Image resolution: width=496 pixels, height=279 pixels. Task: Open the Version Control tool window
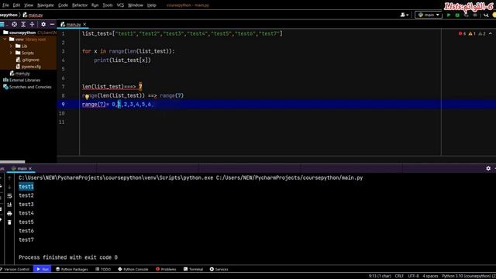coord(15,269)
